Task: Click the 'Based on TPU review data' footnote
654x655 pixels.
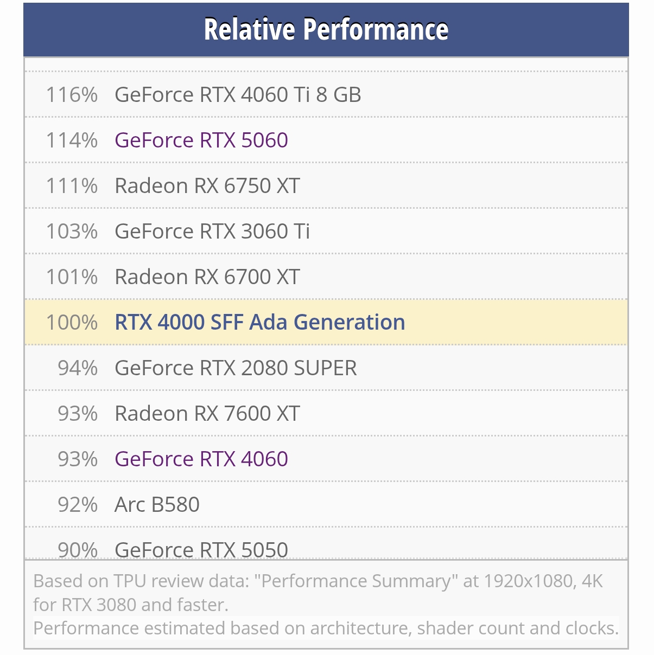Action: pos(318,593)
